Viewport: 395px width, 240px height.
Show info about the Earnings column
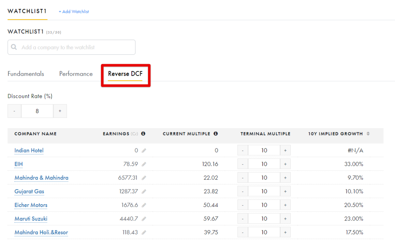pos(143,133)
